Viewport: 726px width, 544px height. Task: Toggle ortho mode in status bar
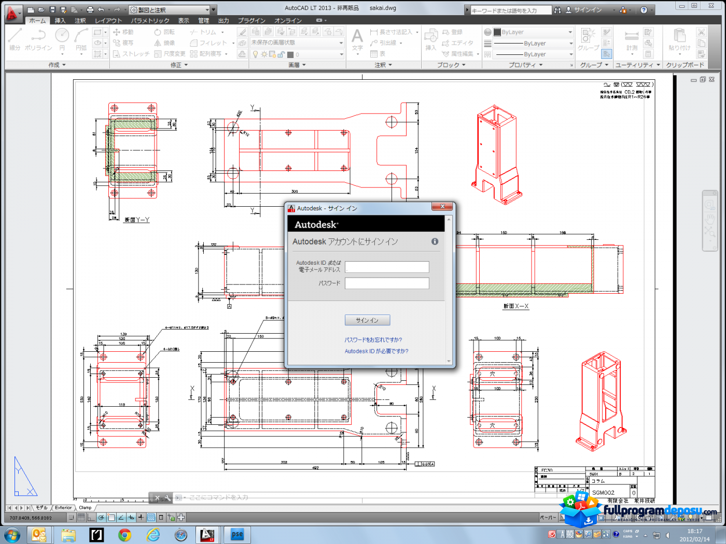pyautogui.click(x=91, y=517)
